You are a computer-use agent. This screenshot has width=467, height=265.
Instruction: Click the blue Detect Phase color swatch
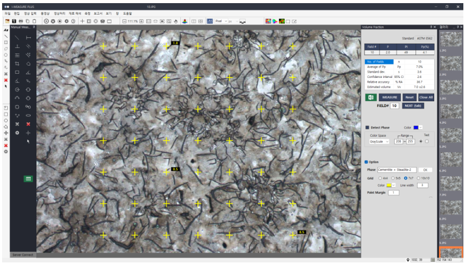(416, 127)
